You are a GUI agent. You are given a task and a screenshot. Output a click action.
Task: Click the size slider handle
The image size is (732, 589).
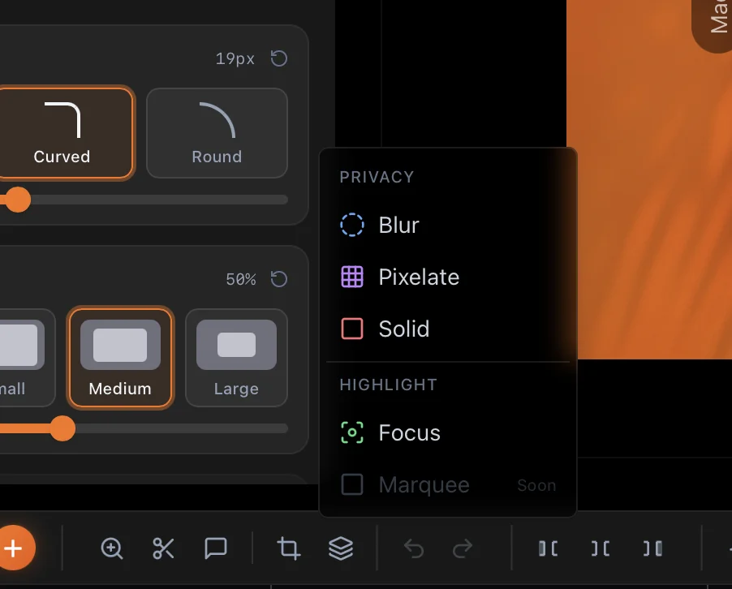tap(62, 428)
